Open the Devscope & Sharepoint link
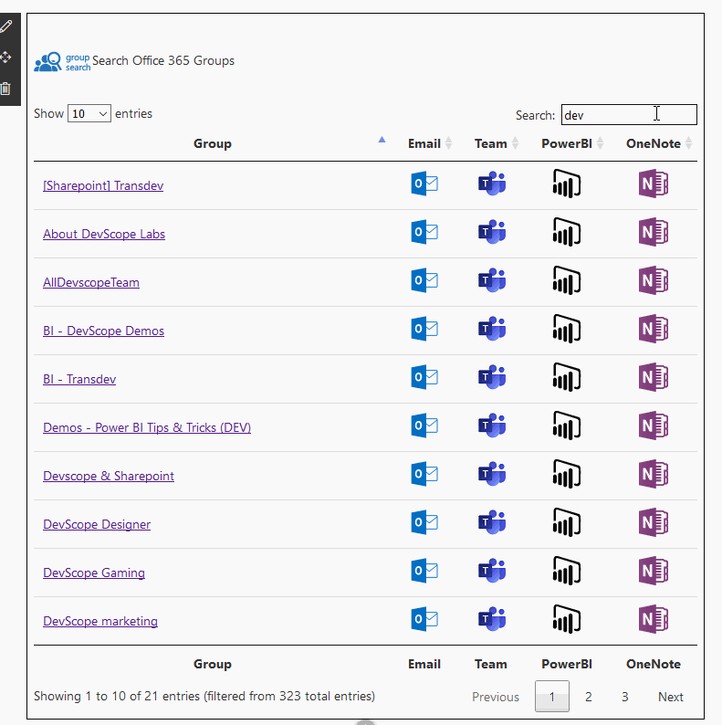The width and height of the screenshot is (722, 725). click(109, 477)
